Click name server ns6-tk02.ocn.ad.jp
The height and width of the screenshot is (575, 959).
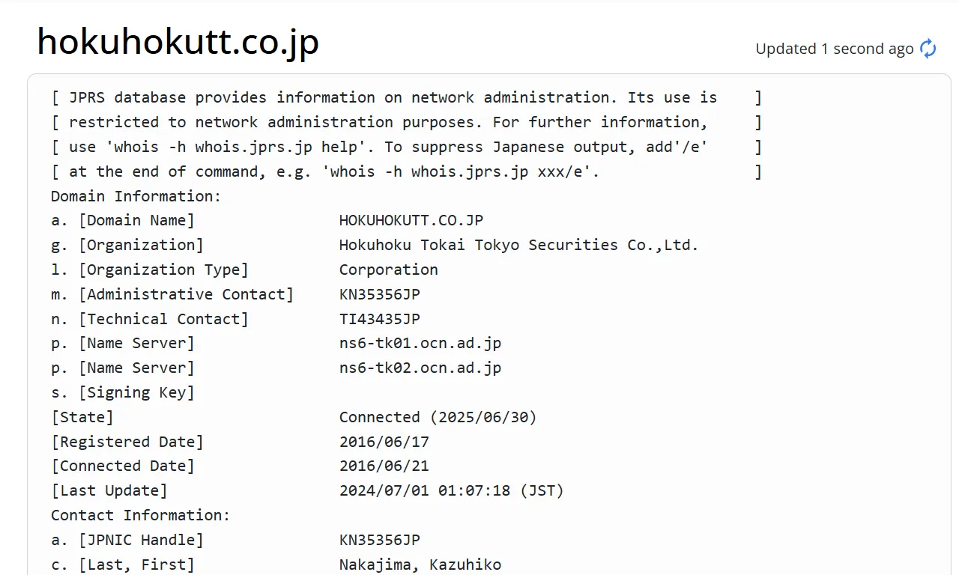[420, 368]
